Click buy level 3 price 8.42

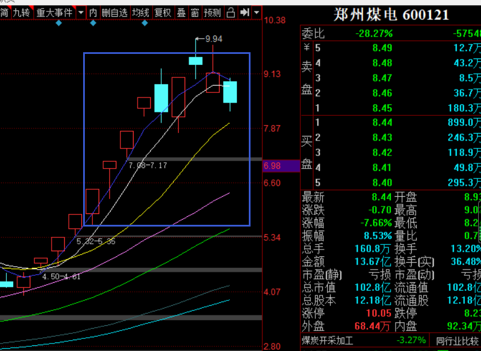(x=382, y=153)
